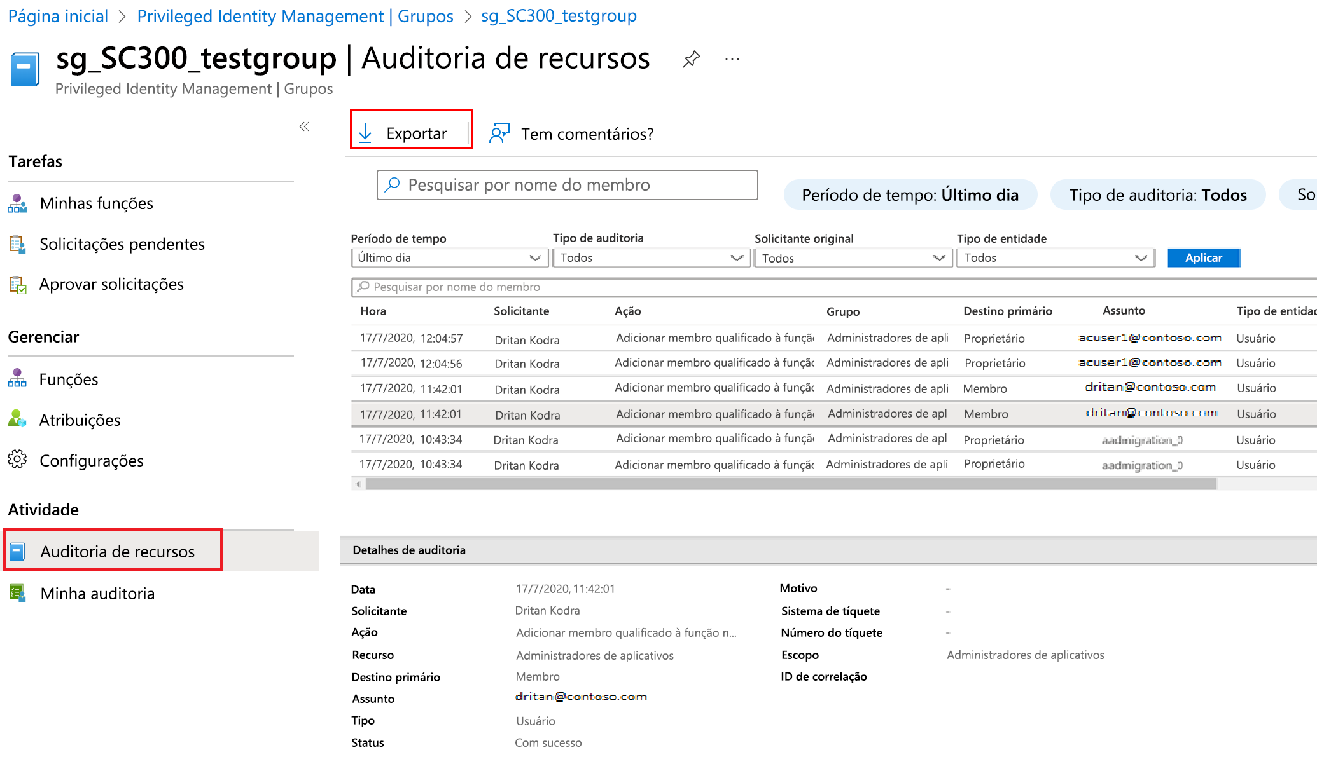1317x764 pixels.
Task: Click the magnifier icon in large search box
Action: (393, 184)
